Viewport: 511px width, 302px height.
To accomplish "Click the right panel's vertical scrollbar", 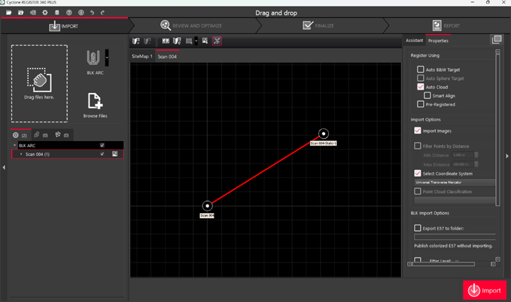I will pyautogui.click(x=498, y=132).
